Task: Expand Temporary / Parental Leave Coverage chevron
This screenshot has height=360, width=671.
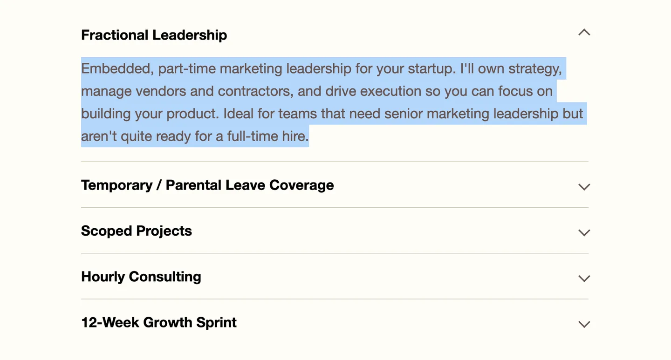Action: [584, 187]
